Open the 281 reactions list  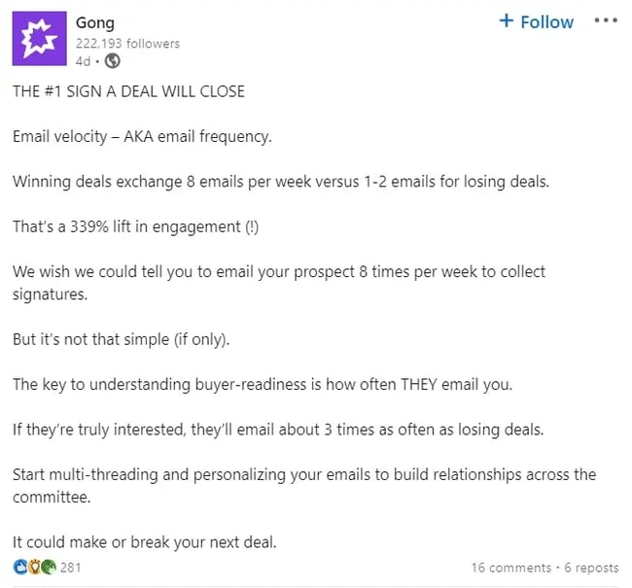pyautogui.click(x=71, y=567)
